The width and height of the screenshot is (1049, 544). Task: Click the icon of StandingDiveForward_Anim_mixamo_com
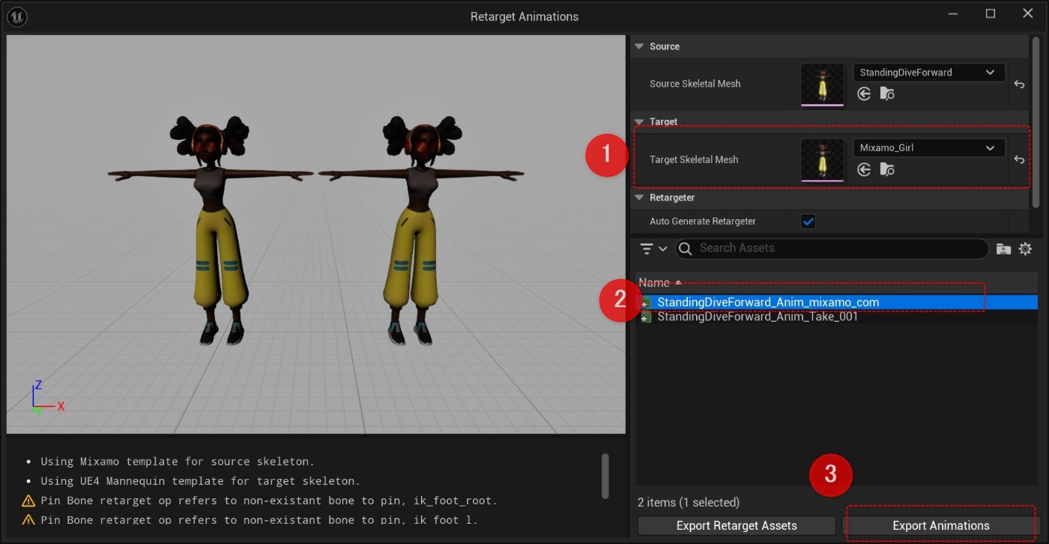[x=646, y=302]
